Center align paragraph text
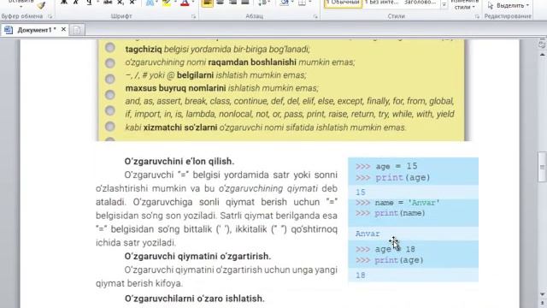The width and height of the screenshot is (547, 308). click(221, 3)
